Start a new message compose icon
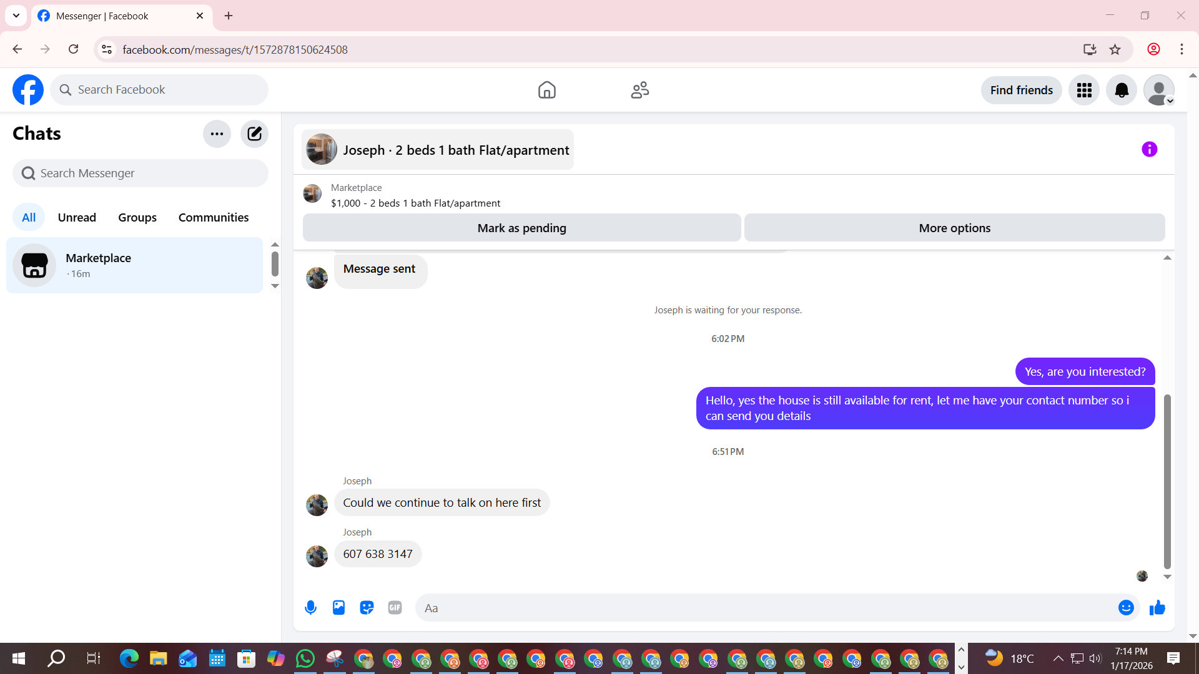The width and height of the screenshot is (1199, 674). click(x=254, y=134)
